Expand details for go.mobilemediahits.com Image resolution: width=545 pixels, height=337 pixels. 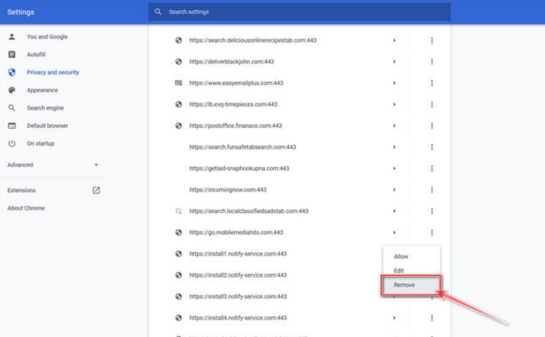pyautogui.click(x=394, y=232)
